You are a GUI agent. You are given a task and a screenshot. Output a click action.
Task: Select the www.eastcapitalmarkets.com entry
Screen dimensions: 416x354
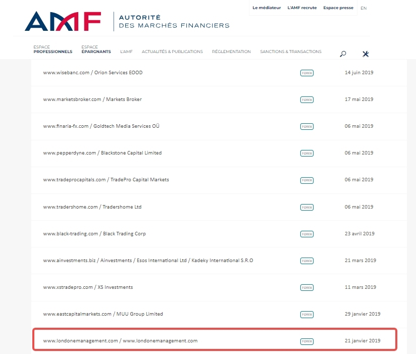coord(103,314)
